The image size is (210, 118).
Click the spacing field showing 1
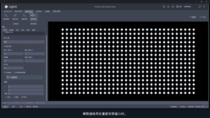[34, 61]
